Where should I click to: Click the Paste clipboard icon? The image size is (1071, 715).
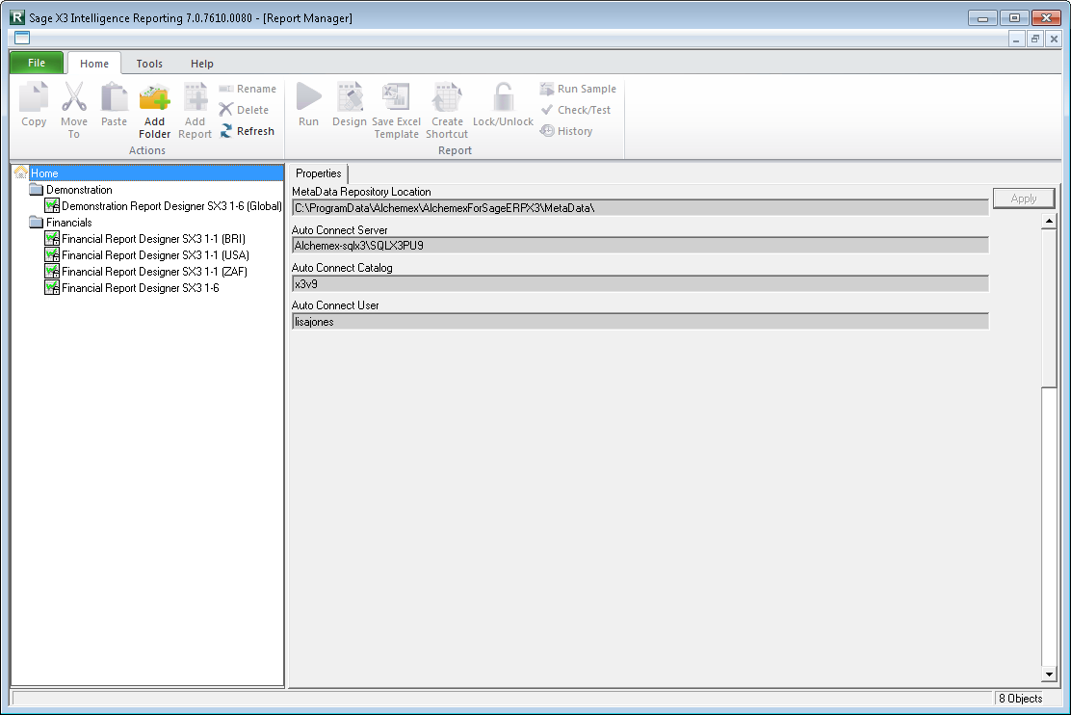coord(114,97)
